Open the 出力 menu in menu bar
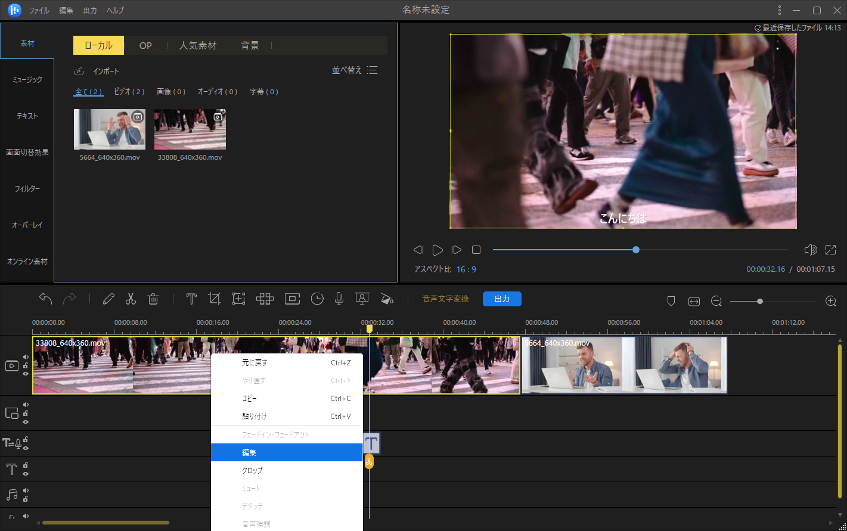Viewport: 847px width, 531px height. 90,11
